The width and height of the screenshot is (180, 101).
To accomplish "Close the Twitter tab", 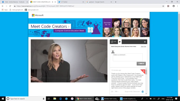I will point(83,2).
